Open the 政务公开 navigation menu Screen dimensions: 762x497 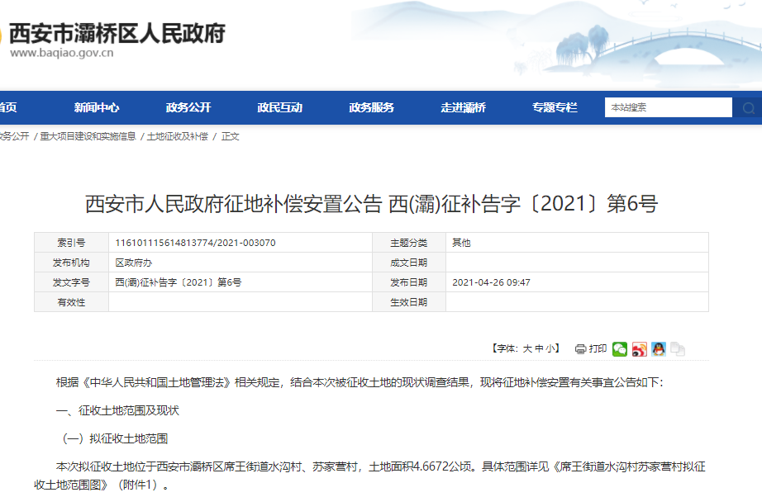pyautogui.click(x=188, y=107)
